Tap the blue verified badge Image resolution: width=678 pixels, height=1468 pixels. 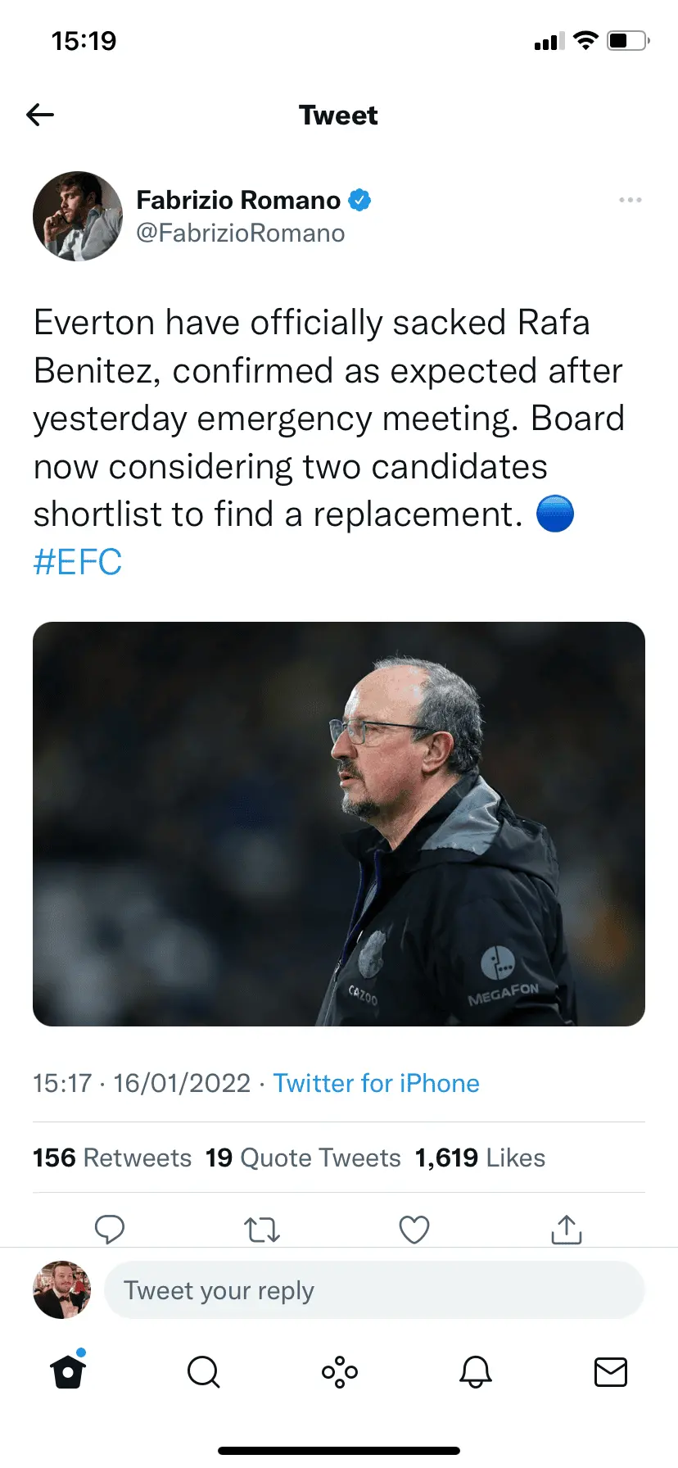[x=360, y=200]
